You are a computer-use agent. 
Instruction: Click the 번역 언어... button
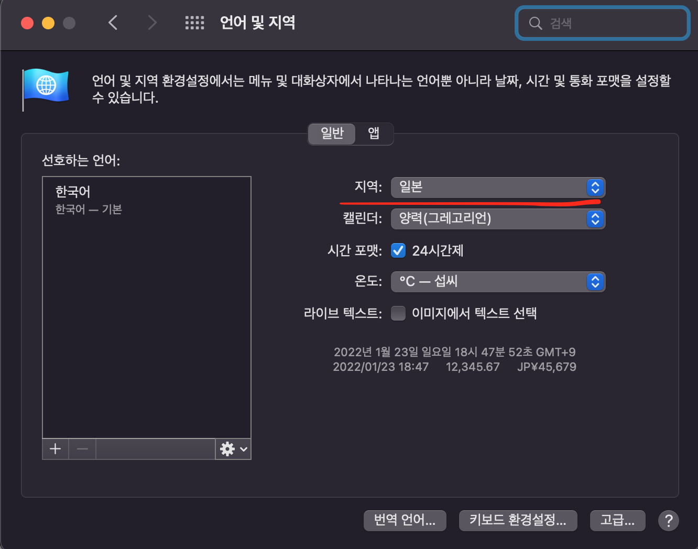(x=405, y=521)
